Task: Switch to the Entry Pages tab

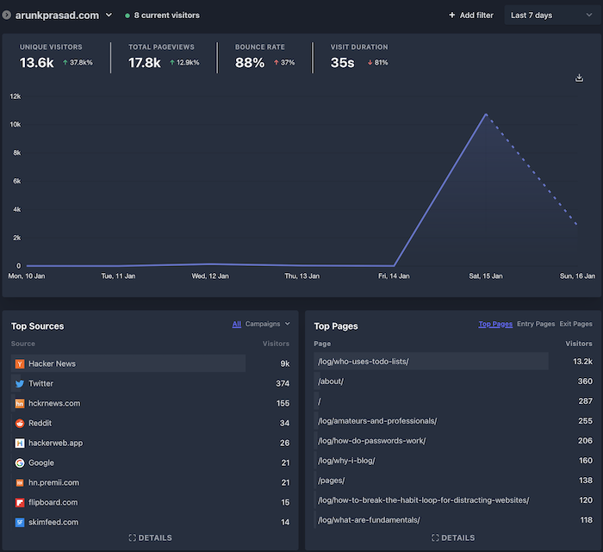Action: click(536, 324)
